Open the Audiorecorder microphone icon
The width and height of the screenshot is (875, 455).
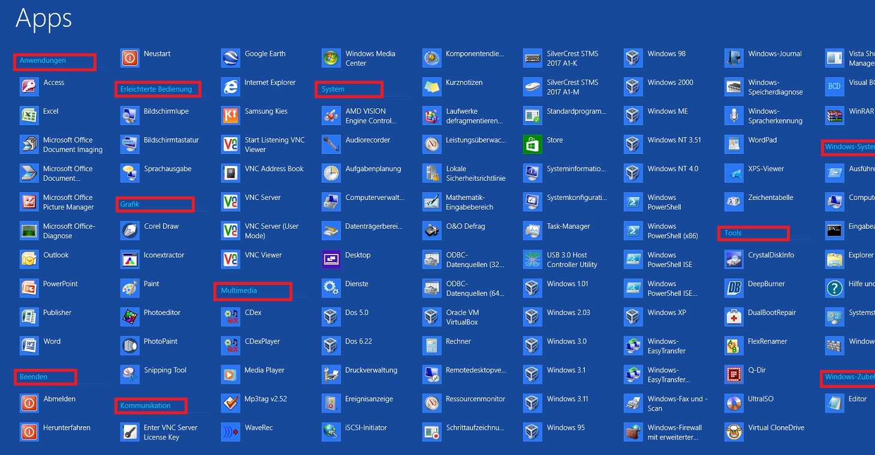coord(331,144)
